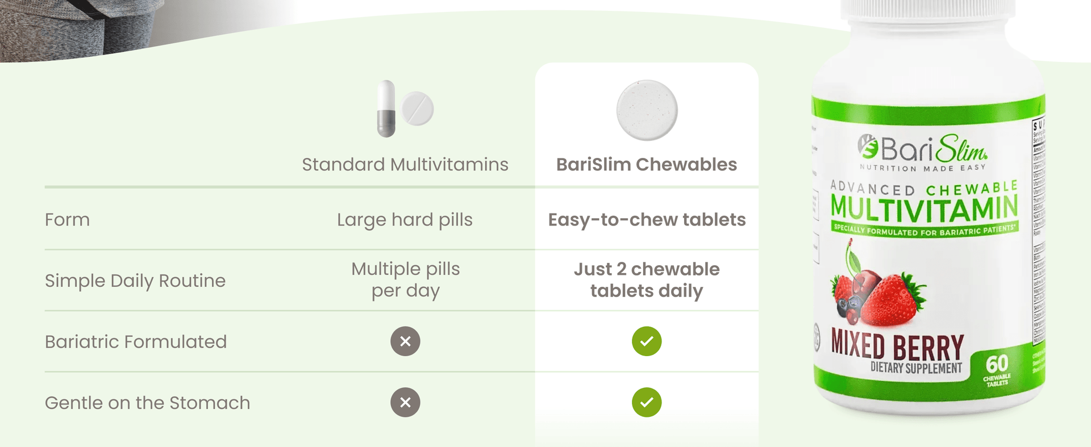Click the 60 chewable tablets badge
This screenshot has height=447, width=1091.
[997, 369]
